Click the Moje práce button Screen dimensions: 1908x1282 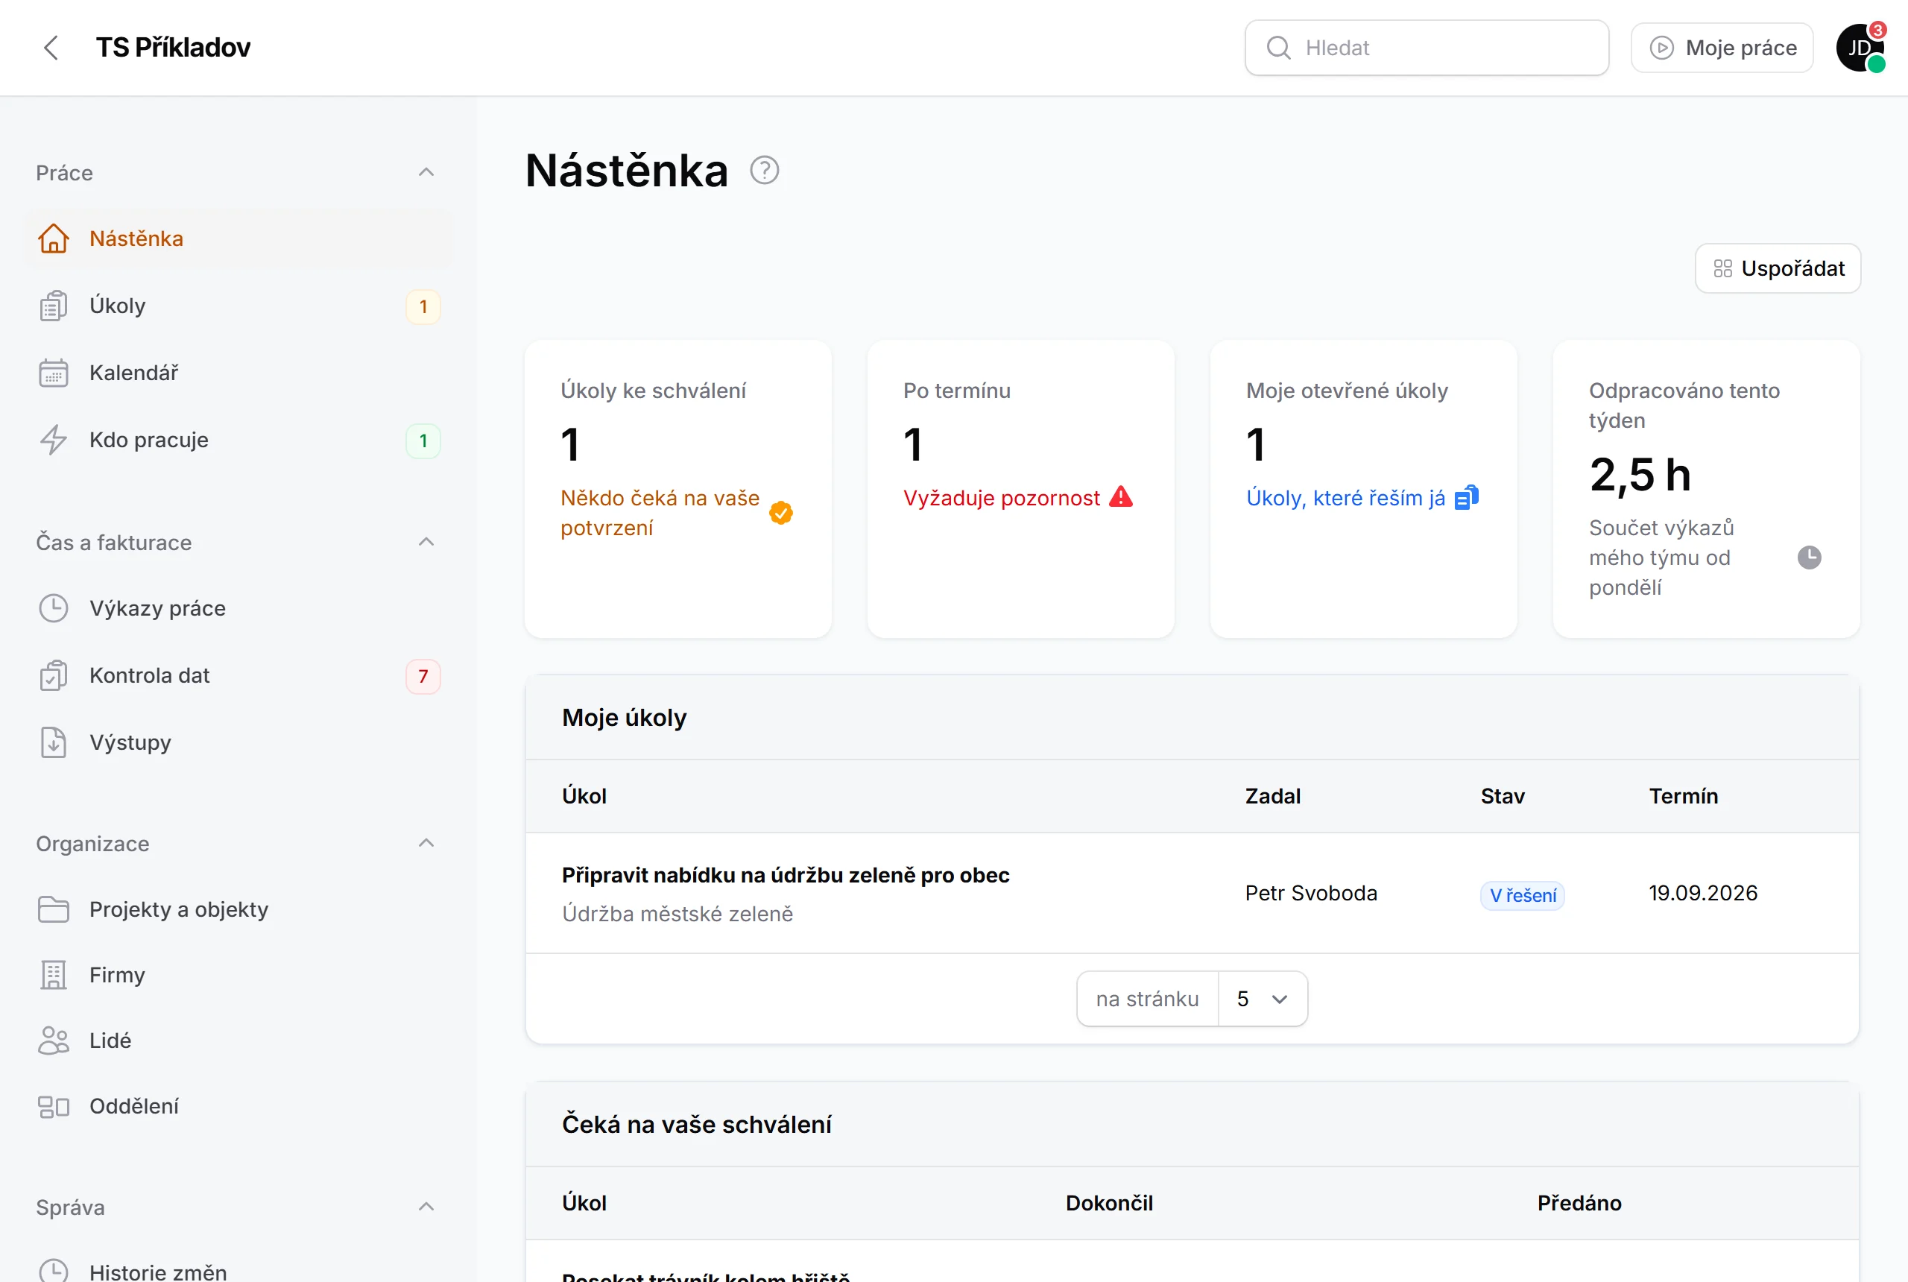tap(1722, 48)
